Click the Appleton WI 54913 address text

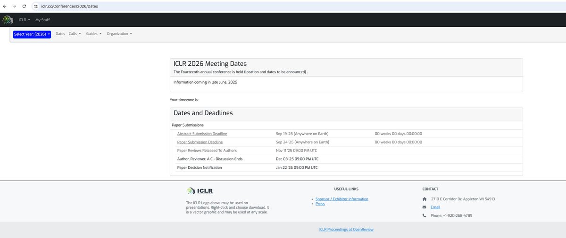tap(463, 199)
